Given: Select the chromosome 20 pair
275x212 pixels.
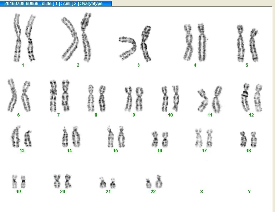Looking at the screenshot, I should click(x=63, y=181).
